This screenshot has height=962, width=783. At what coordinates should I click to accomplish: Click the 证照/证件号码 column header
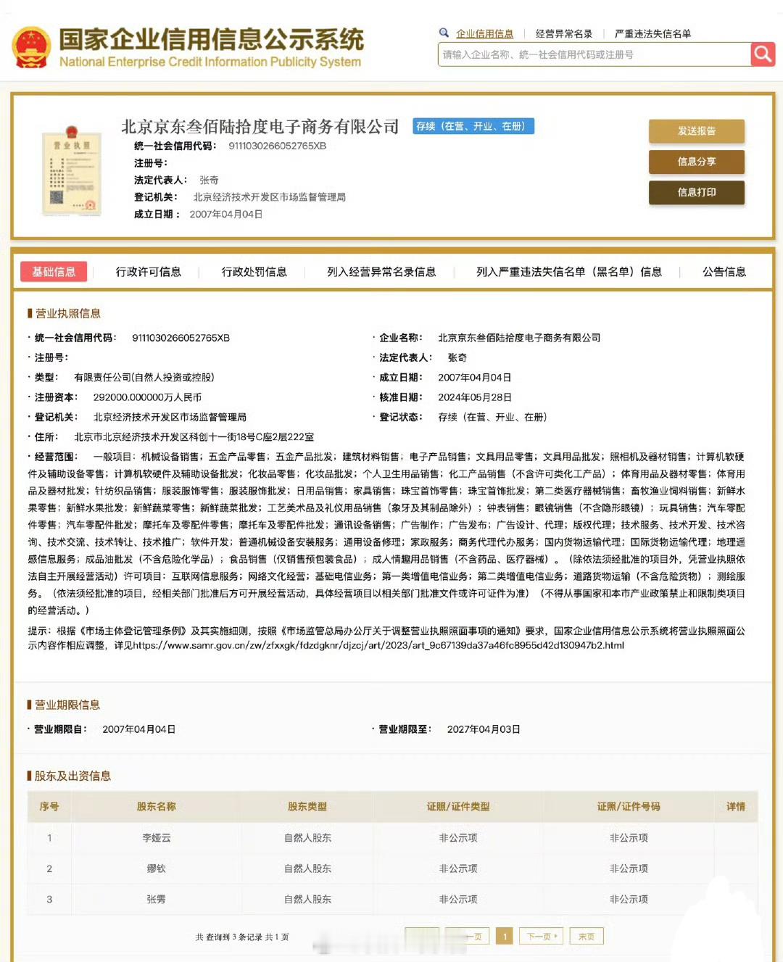tap(629, 806)
